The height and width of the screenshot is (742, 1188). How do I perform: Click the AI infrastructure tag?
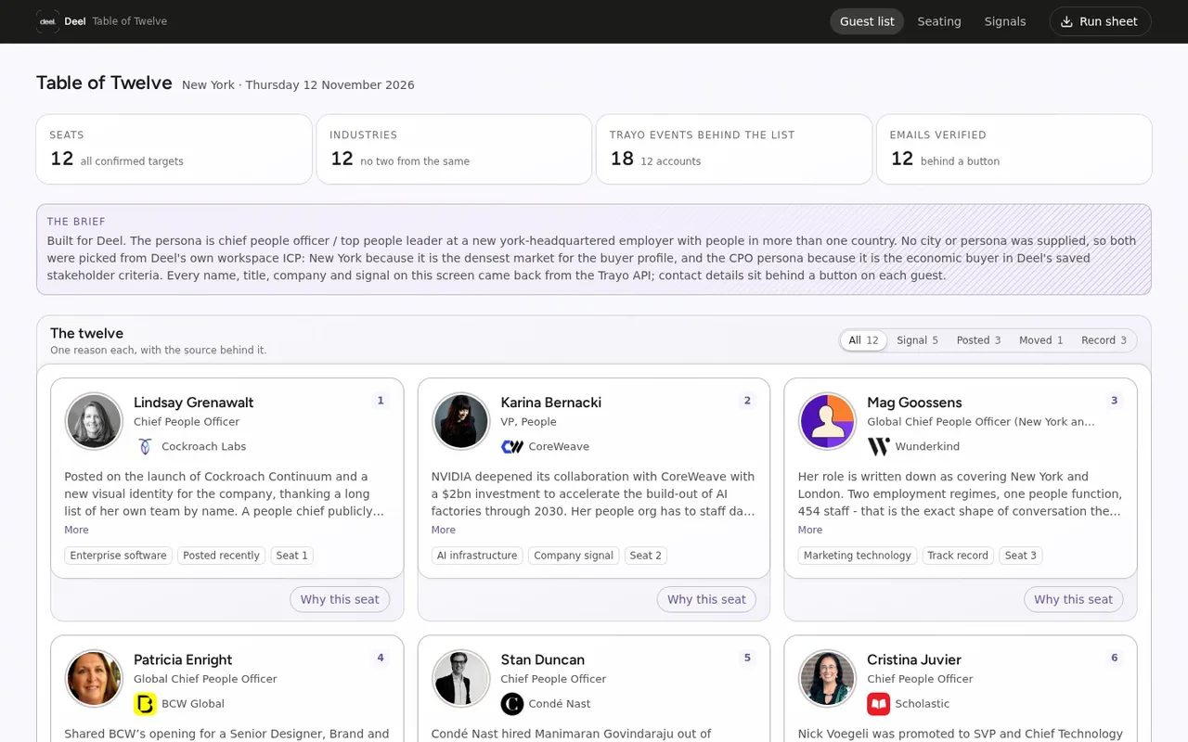(477, 556)
